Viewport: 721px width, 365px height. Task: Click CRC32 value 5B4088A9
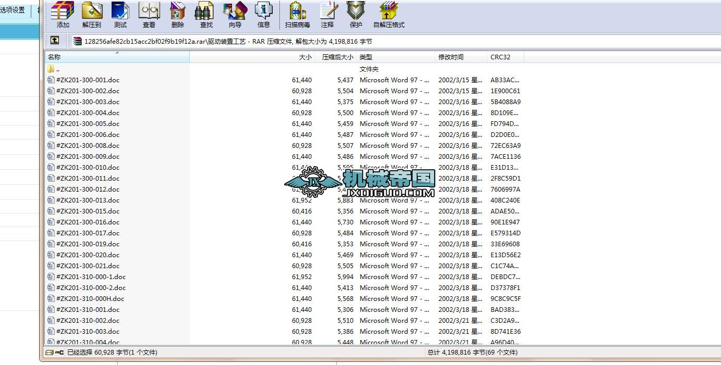[506, 102]
